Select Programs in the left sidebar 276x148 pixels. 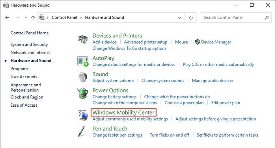(20, 69)
